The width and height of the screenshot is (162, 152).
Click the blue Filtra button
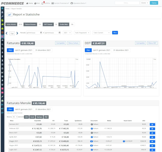[x=115, y=33]
